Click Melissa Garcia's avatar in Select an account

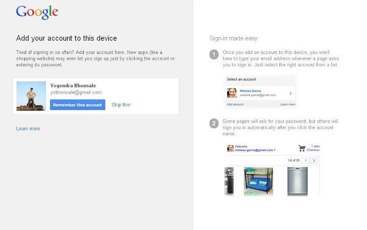(x=232, y=93)
